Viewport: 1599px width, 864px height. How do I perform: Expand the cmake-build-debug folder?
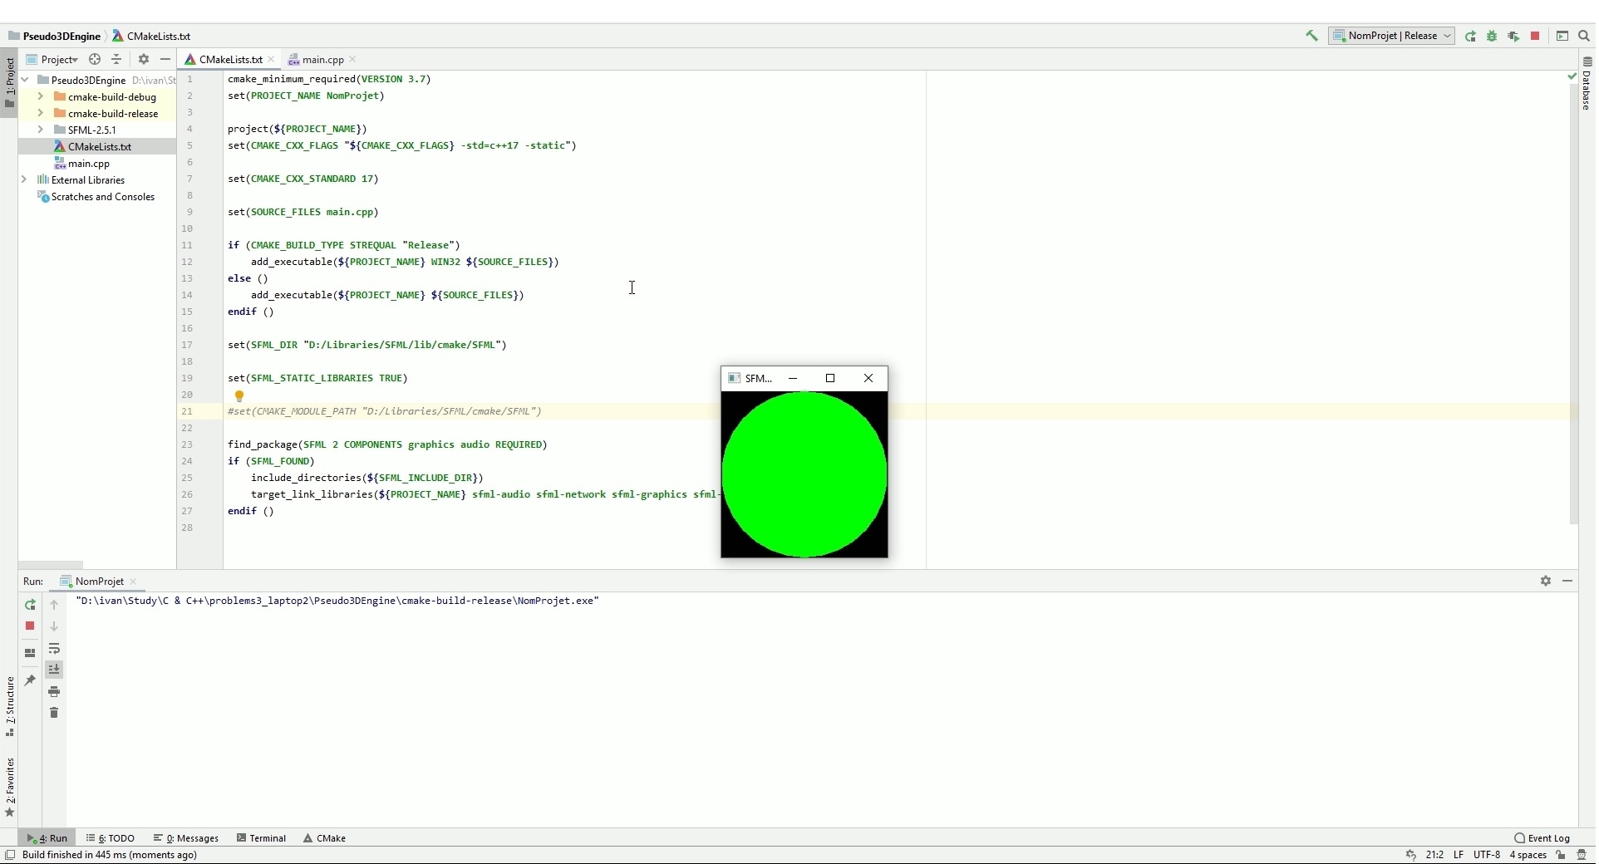tap(40, 96)
